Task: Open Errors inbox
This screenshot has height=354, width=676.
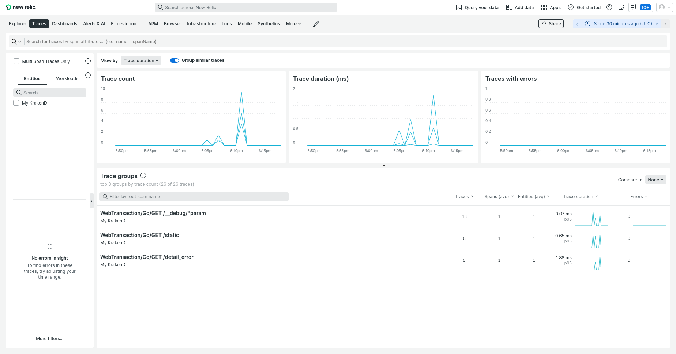Action: tap(124, 24)
